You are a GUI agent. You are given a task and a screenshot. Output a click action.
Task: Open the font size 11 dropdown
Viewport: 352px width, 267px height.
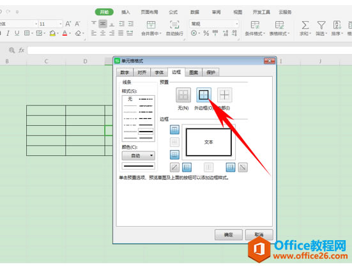click(x=61, y=24)
